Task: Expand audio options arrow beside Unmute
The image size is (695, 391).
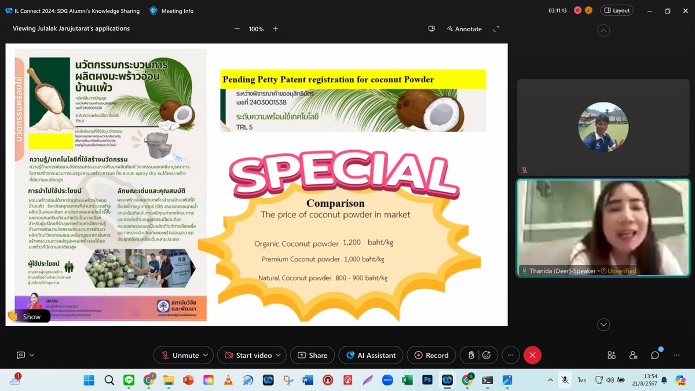Action: coord(205,355)
